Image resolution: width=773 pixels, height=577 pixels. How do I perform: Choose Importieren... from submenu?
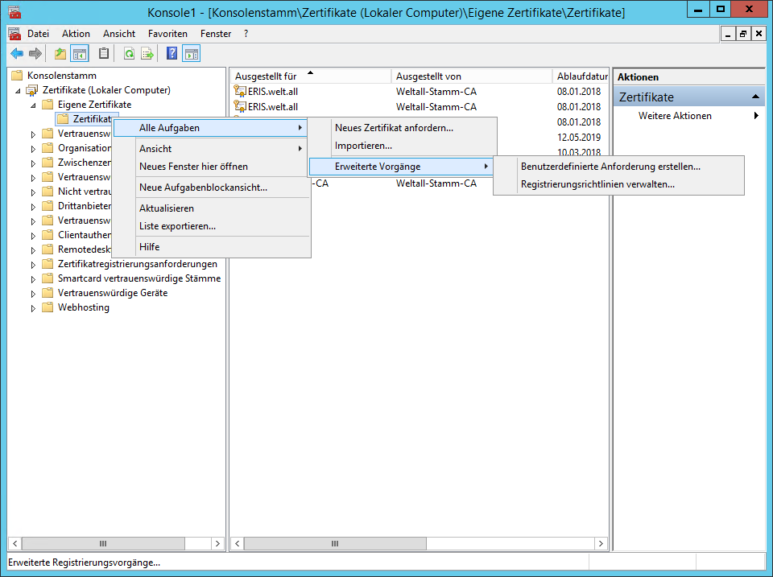click(x=403, y=146)
